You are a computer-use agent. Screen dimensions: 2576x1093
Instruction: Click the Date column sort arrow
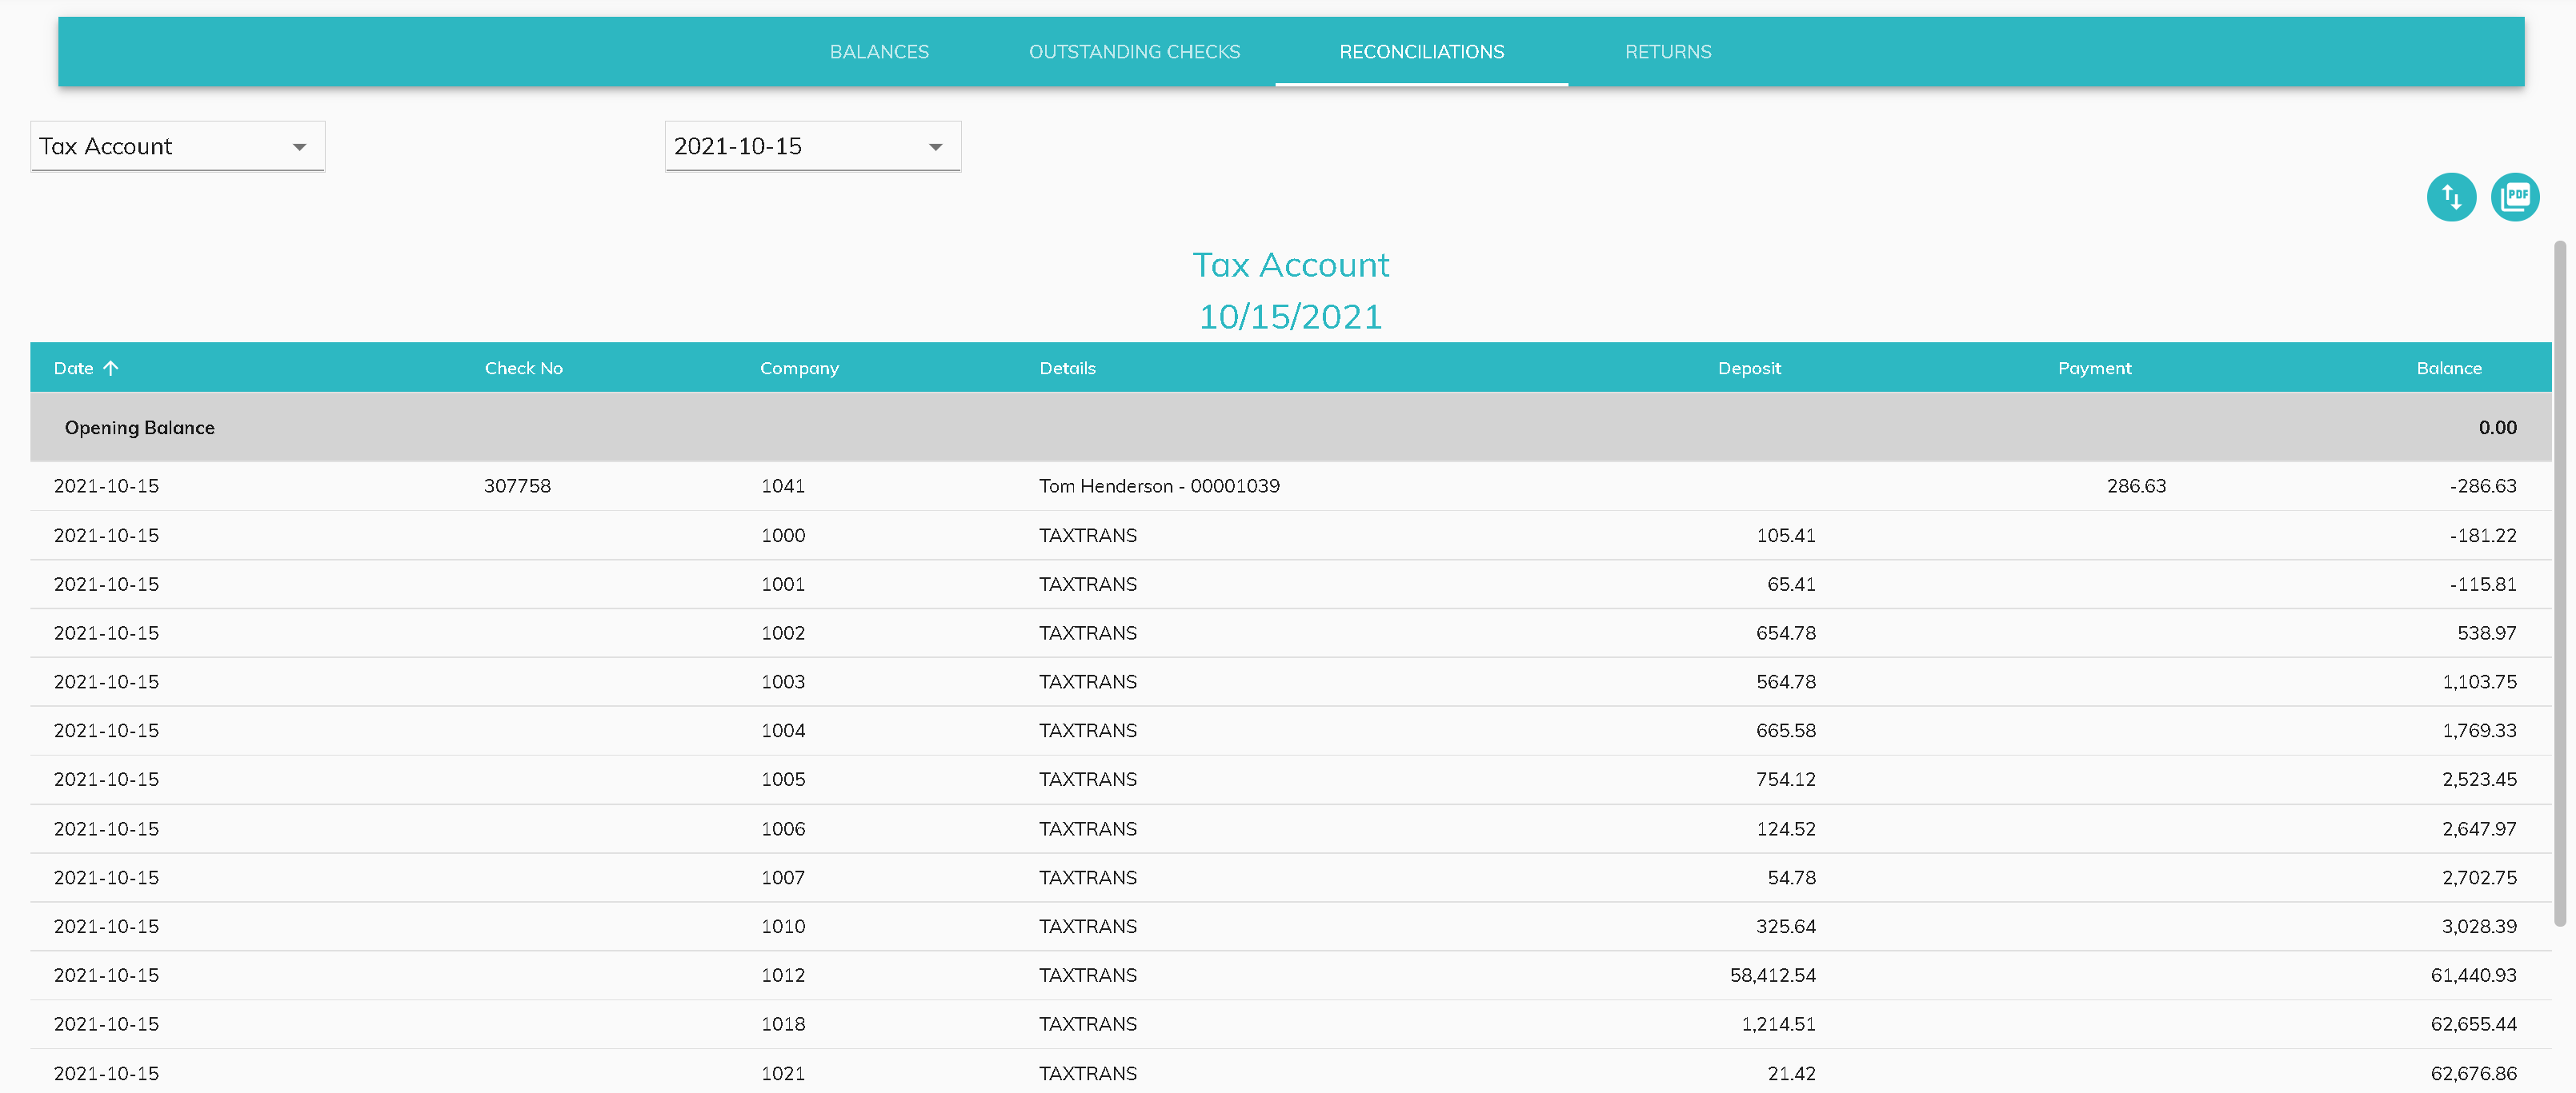(x=111, y=368)
